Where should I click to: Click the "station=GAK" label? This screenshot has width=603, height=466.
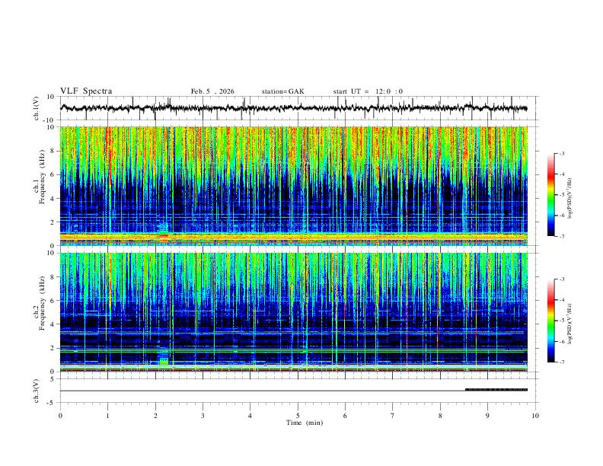click(282, 91)
